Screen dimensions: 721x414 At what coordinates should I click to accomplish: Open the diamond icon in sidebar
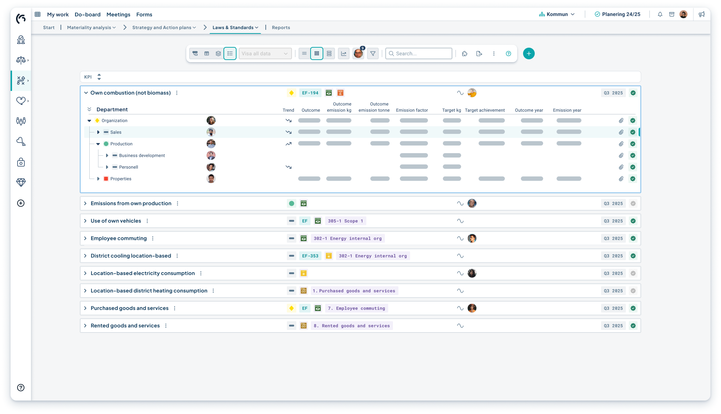tap(21, 183)
